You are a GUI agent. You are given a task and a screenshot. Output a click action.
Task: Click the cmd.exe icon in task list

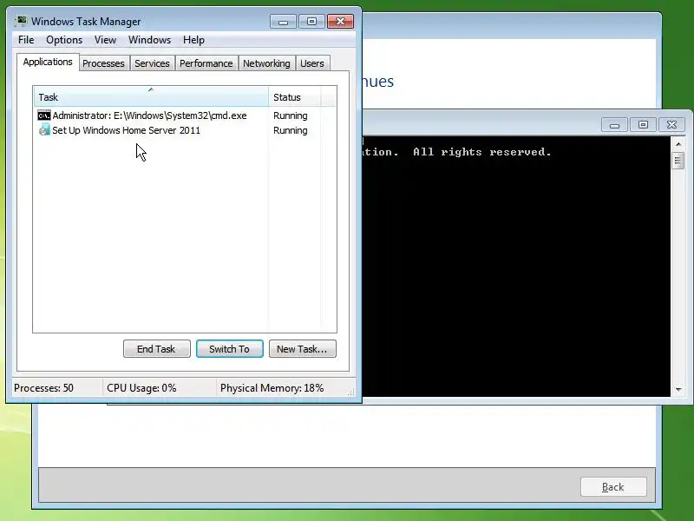(44, 115)
